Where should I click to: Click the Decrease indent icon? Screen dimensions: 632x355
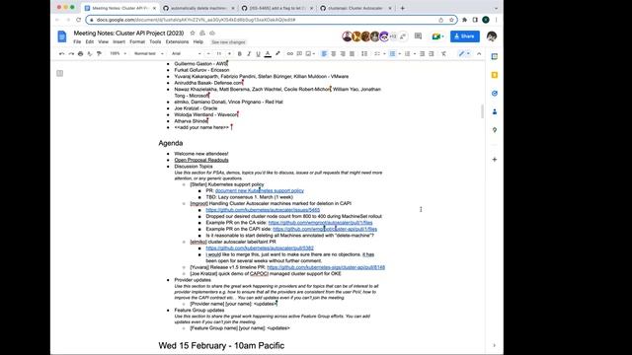point(422,53)
